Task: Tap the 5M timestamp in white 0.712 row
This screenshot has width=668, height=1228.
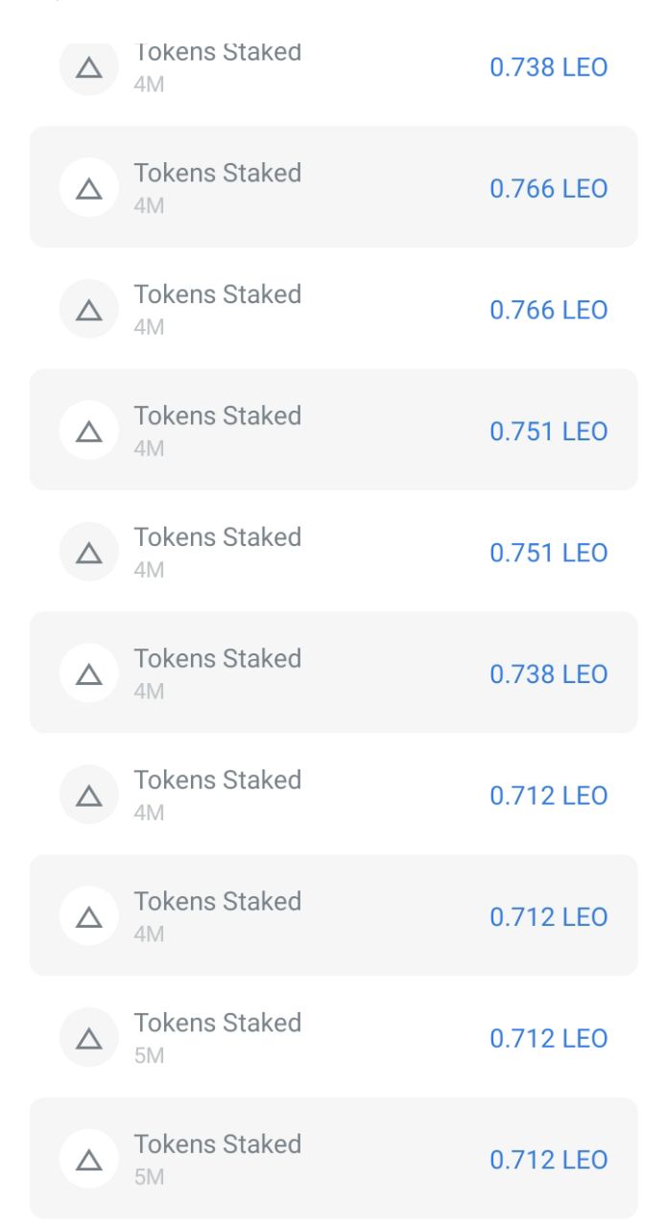Action: (149, 1055)
